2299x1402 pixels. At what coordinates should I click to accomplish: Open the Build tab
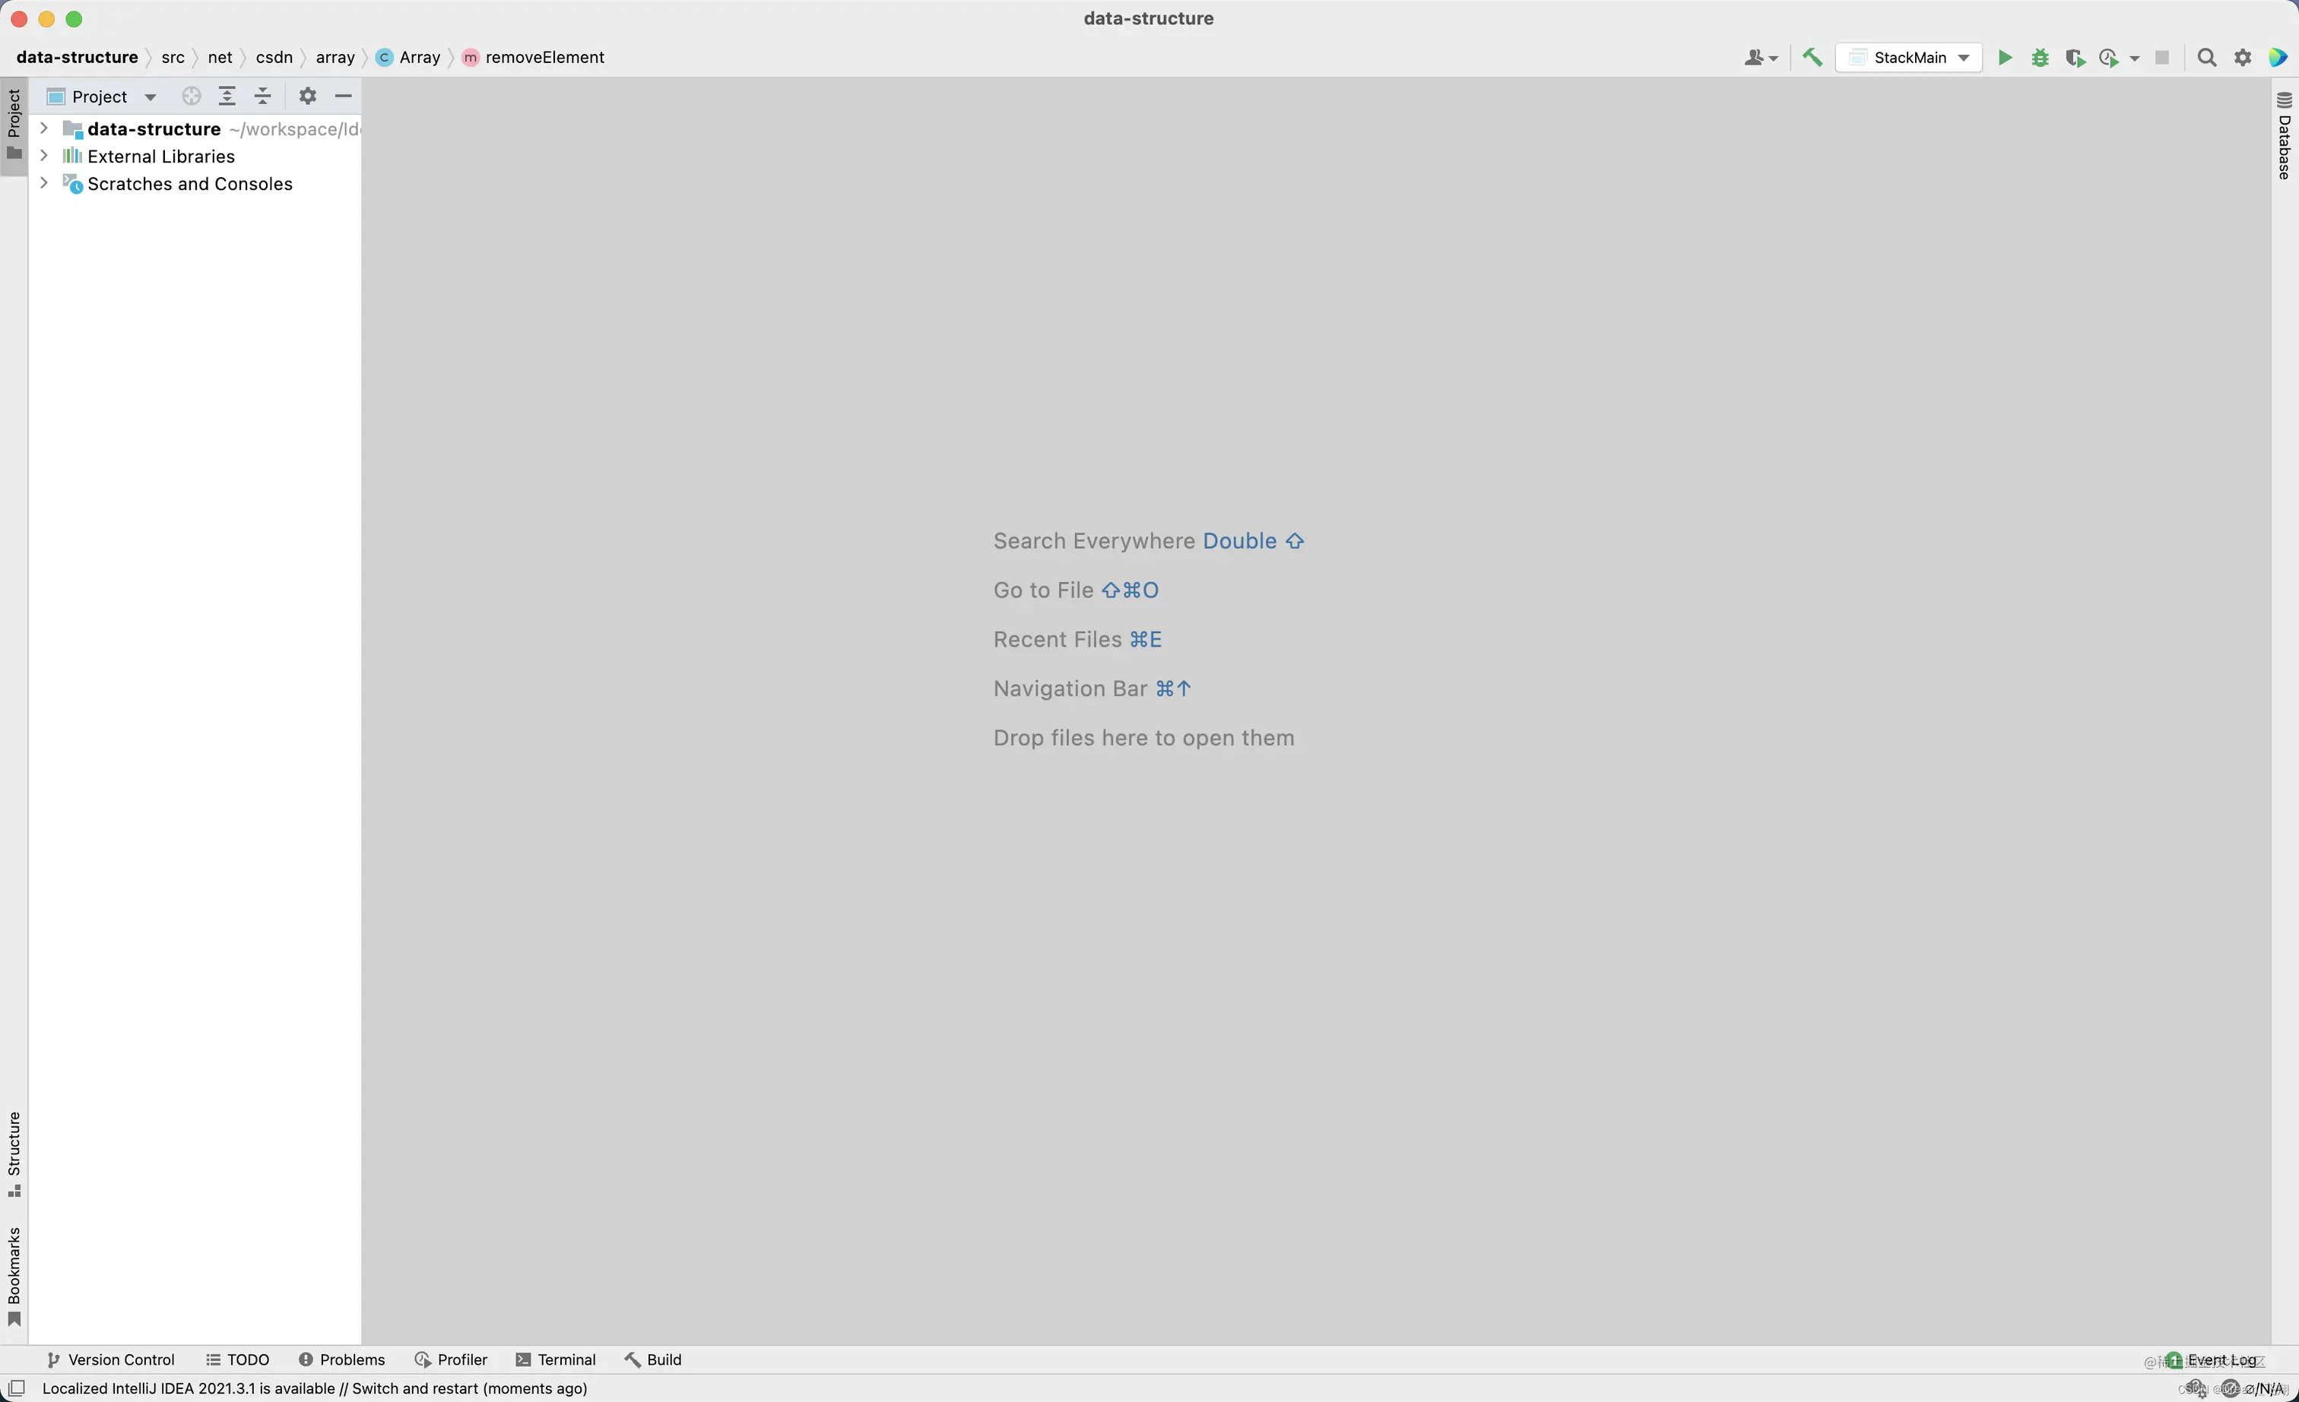click(x=664, y=1359)
